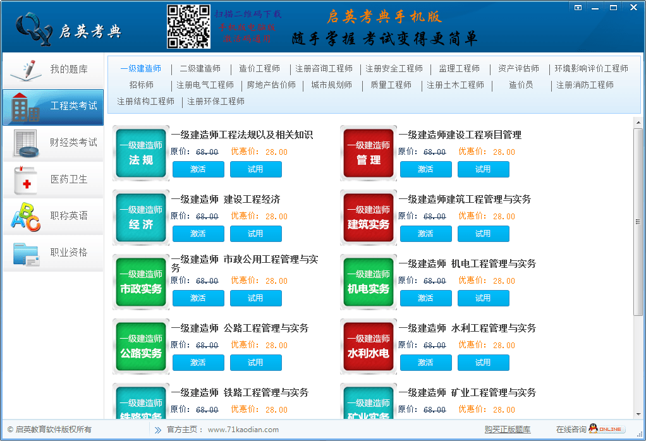Try 工程法规以及相关知识 course

tap(256, 169)
